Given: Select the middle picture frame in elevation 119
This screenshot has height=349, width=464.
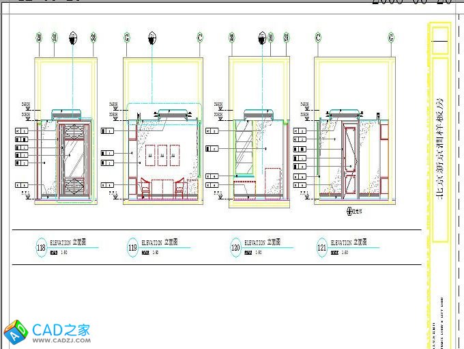Looking at the screenshot, I should pyautogui.click(x=162, y=155).
